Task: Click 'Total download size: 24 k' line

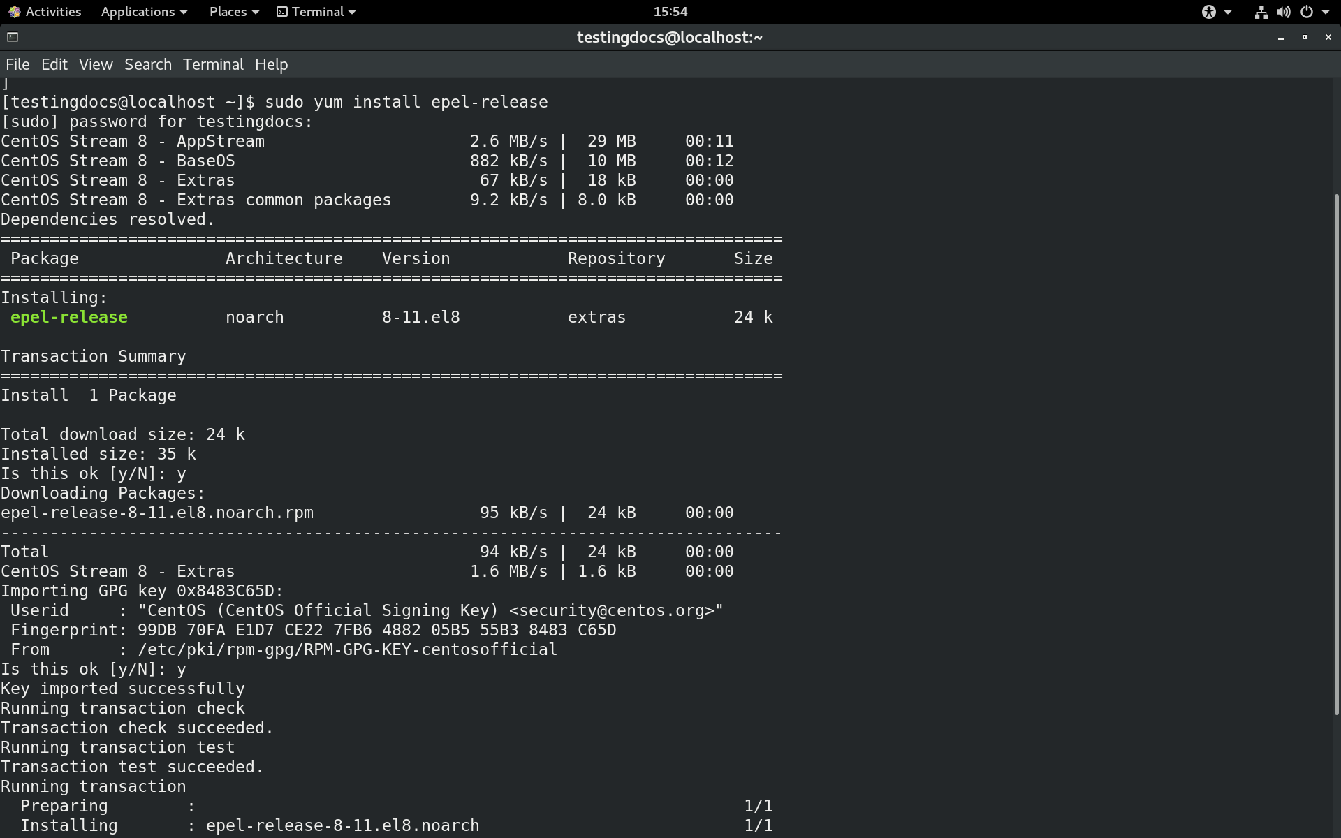Action: coord(123,434)
